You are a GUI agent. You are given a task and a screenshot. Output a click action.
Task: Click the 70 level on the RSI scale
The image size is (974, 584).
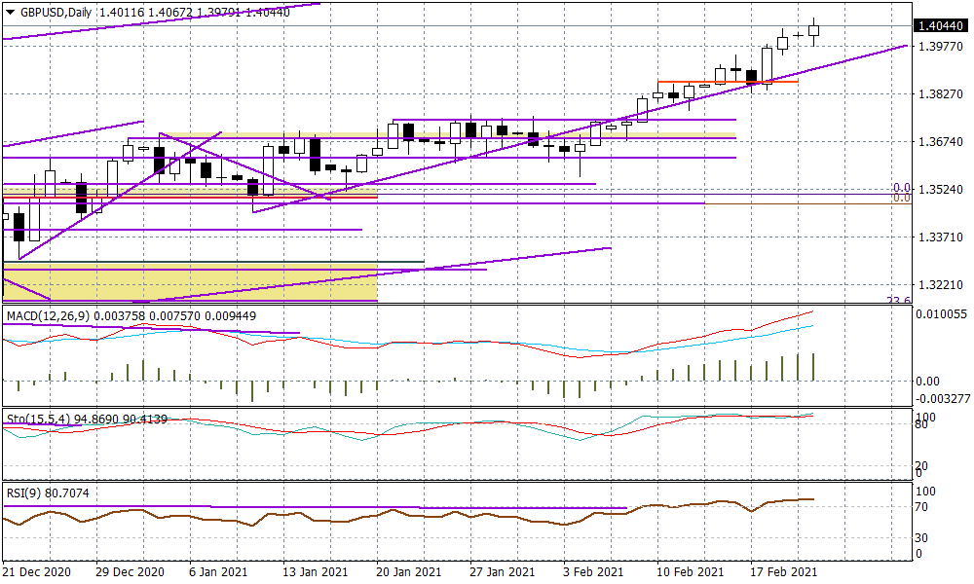pos(922,507)
